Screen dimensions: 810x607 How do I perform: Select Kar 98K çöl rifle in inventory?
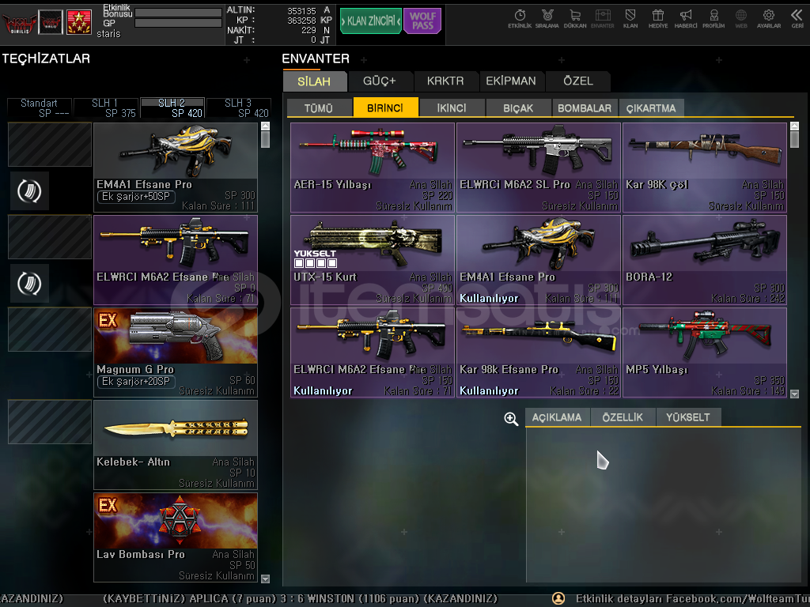pos(705,168)
